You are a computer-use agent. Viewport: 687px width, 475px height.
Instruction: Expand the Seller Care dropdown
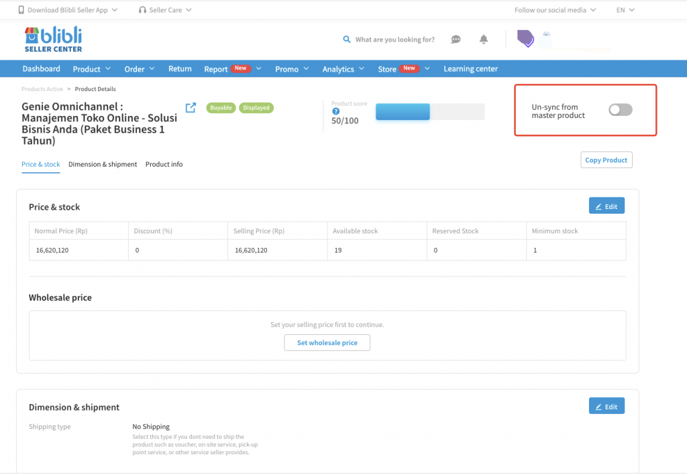(189, 10)
